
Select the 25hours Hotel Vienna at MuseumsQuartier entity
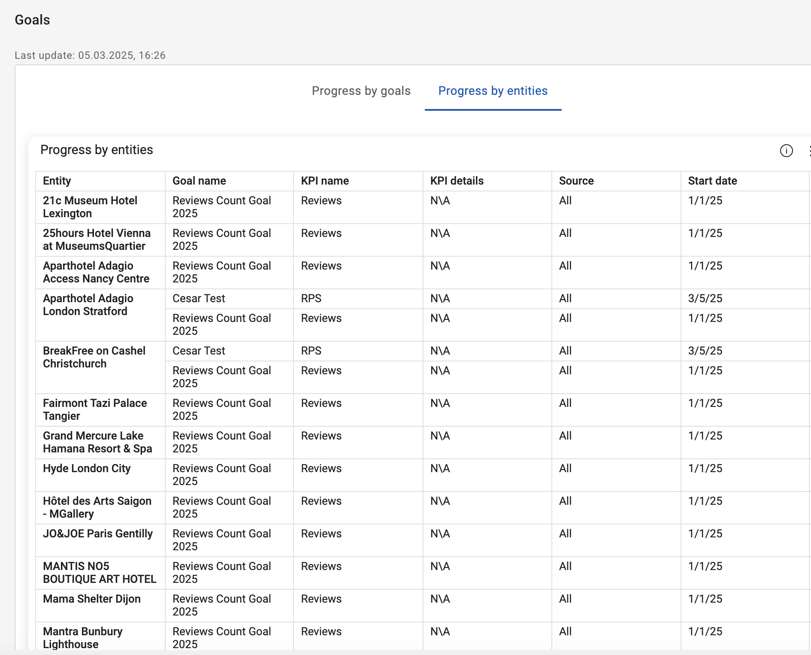click(97, 240)
